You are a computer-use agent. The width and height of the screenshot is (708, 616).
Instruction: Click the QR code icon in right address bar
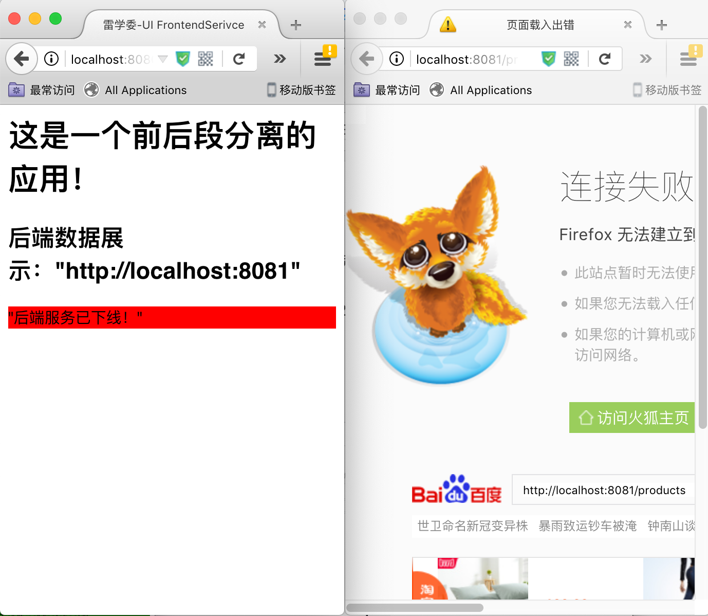(572, 59)
